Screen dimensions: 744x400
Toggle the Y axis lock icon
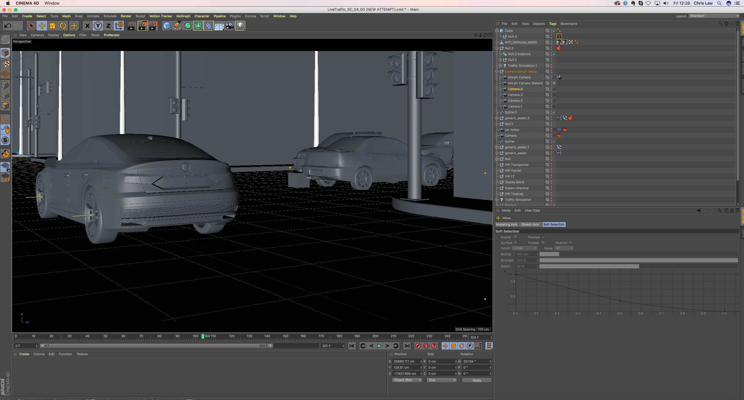pyautogui.click(x=98, y=26)
